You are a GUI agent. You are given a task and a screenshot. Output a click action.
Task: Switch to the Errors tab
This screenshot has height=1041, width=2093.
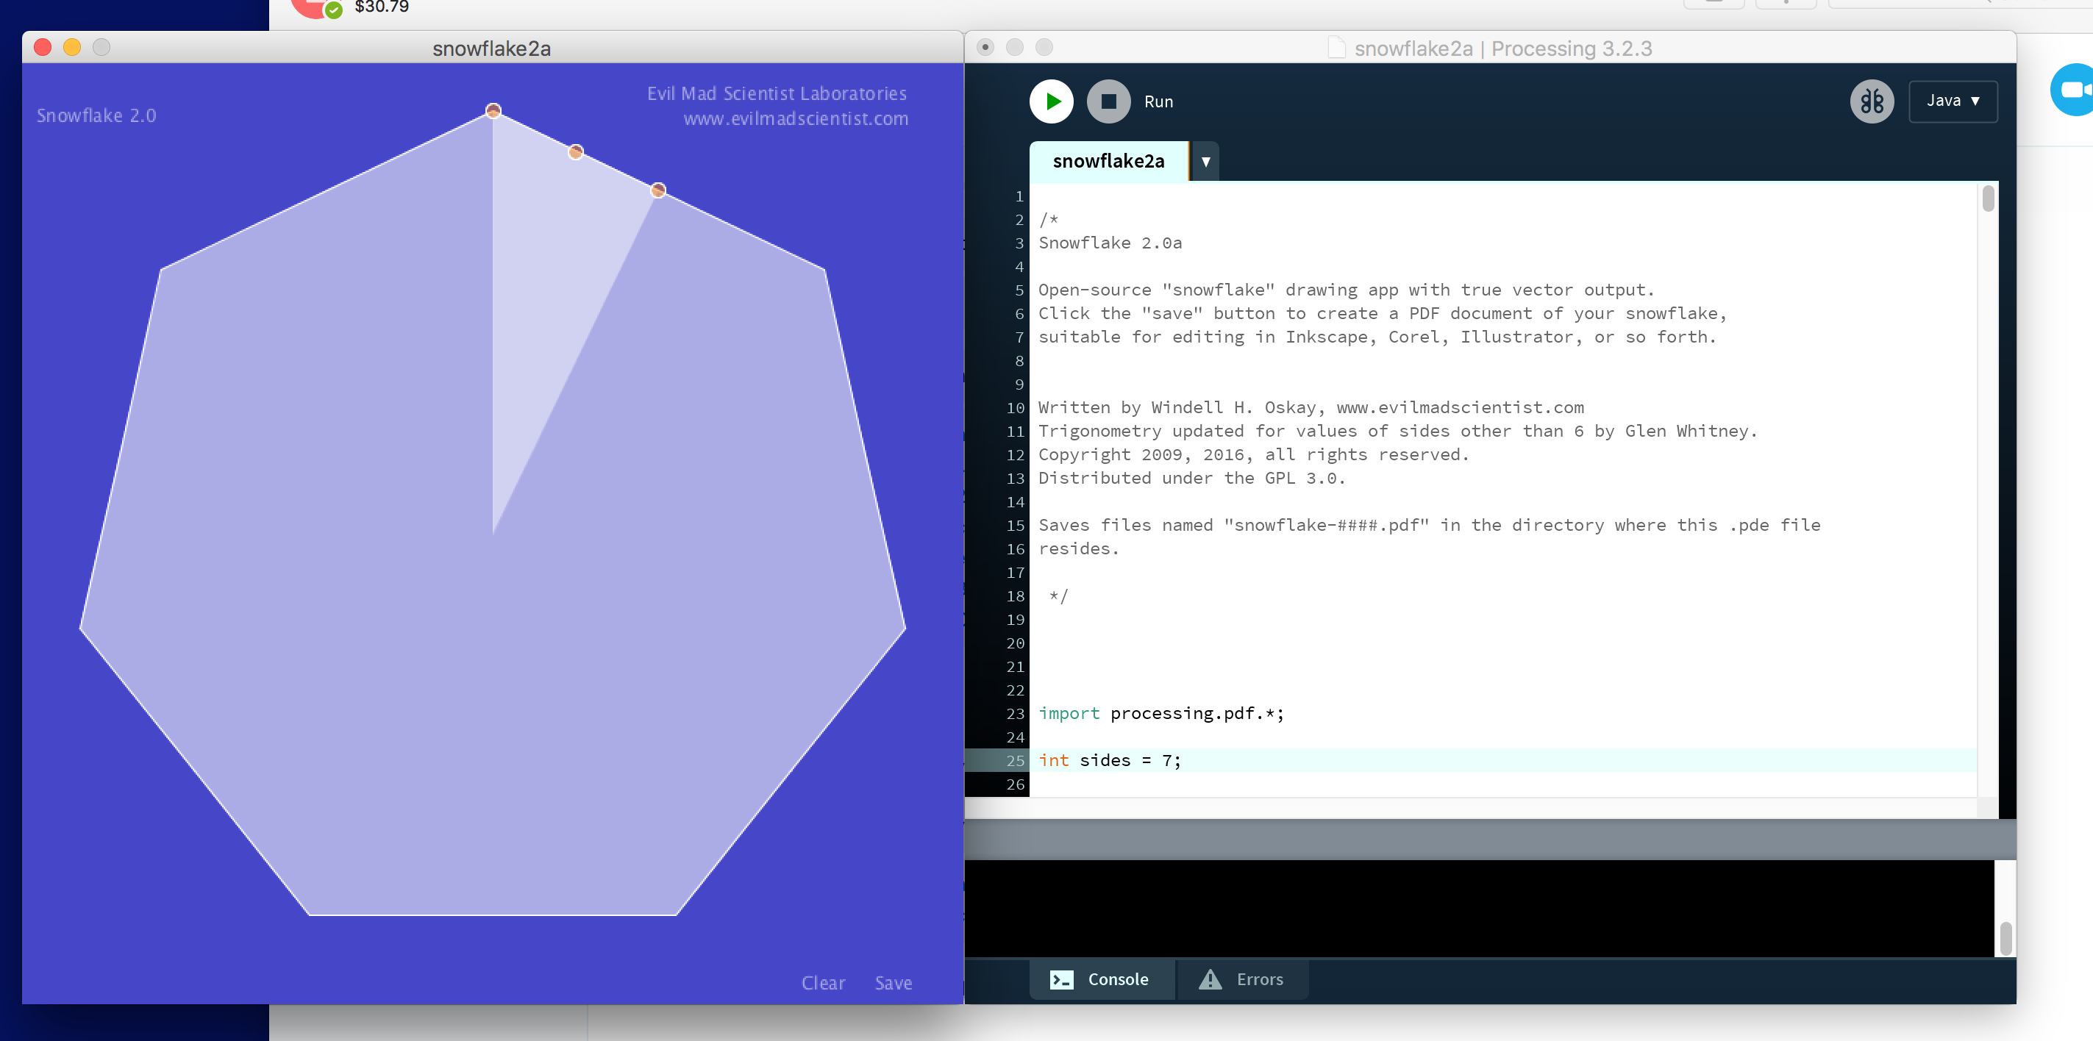tap(1242, 979)
